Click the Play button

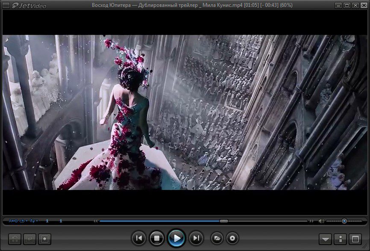pyautogui.click(x=176, y=238)
